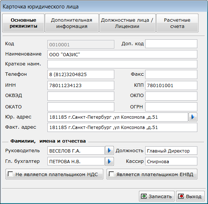Click the Должность field Главный Директор
208x204 pixels.
(x=171, y=151)
